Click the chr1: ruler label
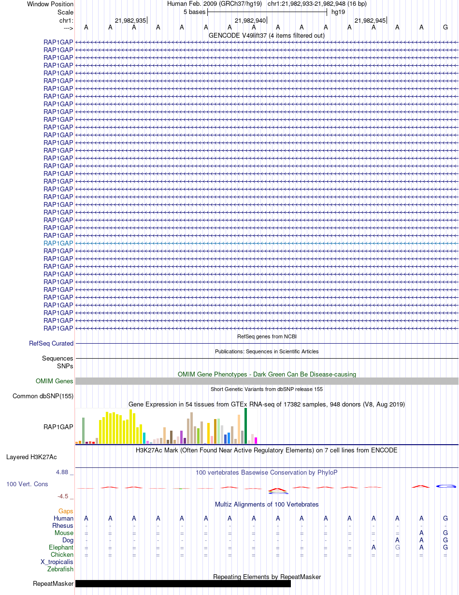 click(x=66, y=20)
